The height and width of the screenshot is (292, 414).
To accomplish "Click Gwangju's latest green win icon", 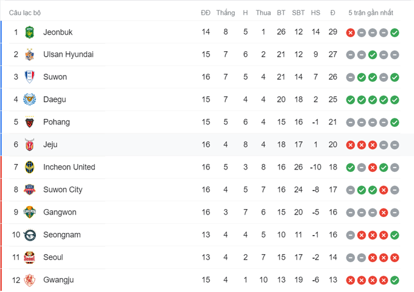I will 395,280.
